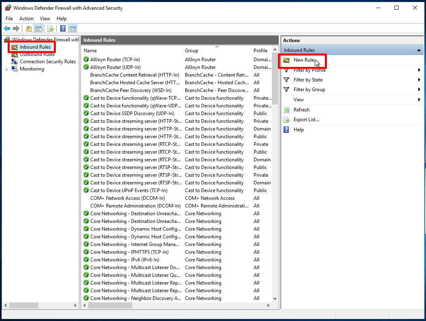Select Monitoring in the tree
Viewport: 426px width, 321px height.
[x=32, y=69]
